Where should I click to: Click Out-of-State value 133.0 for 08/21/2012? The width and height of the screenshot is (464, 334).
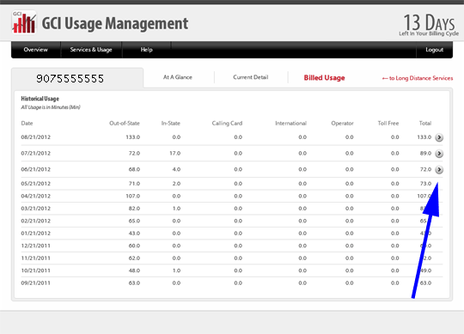point(132,137)
